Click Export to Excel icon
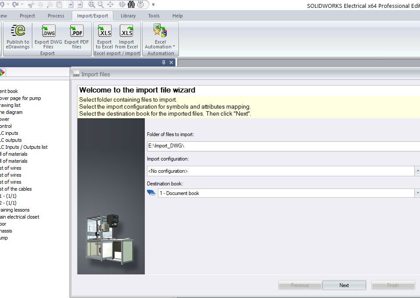This screenshot has width=420, height=298. click(x=104, y=37)
